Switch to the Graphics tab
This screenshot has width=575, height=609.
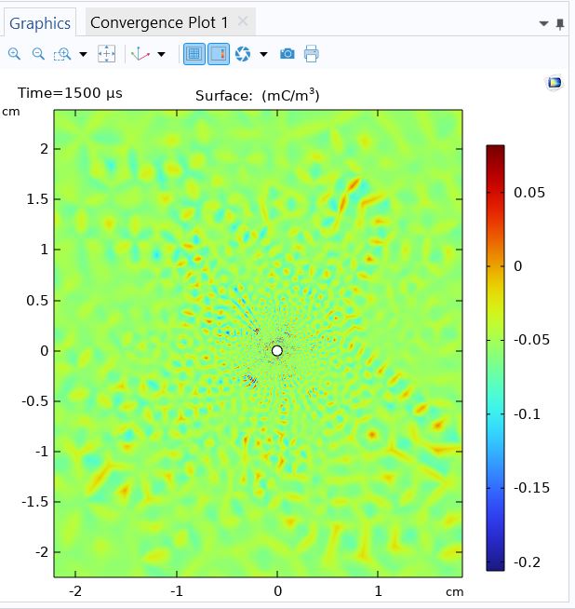point(40,22)
